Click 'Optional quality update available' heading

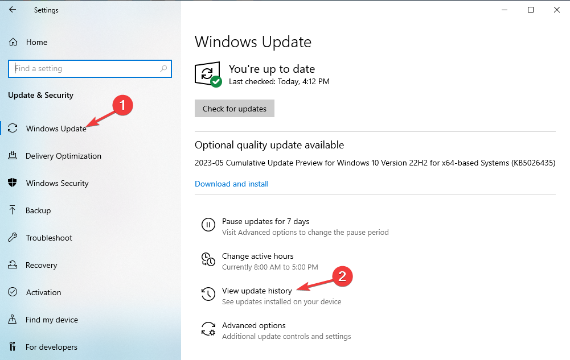[x=269, y=145]
